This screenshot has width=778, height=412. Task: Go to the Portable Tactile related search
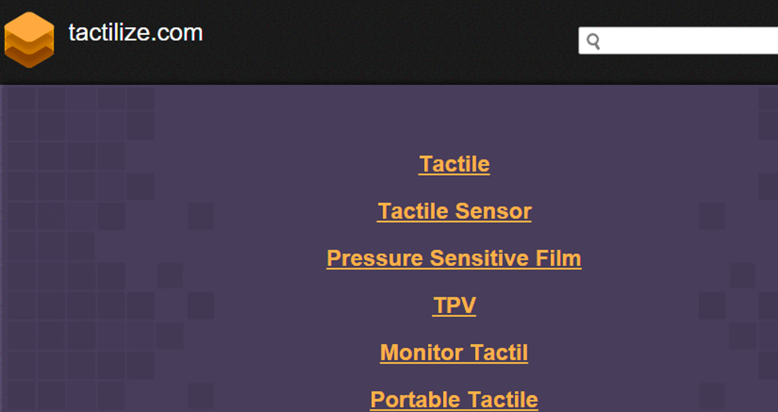pos(454,399)
